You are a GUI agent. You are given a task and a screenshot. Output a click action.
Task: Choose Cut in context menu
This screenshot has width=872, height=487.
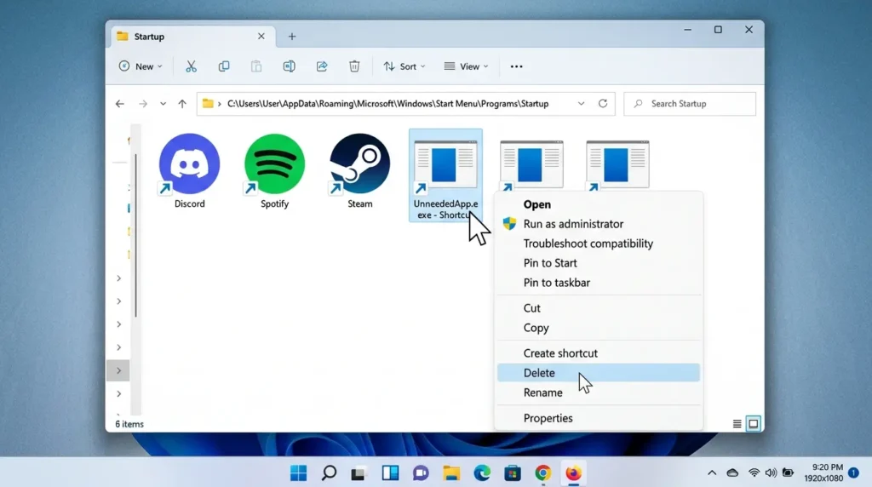(599, 308)
